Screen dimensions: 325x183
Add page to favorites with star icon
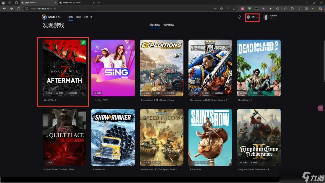tap(234, 9)
